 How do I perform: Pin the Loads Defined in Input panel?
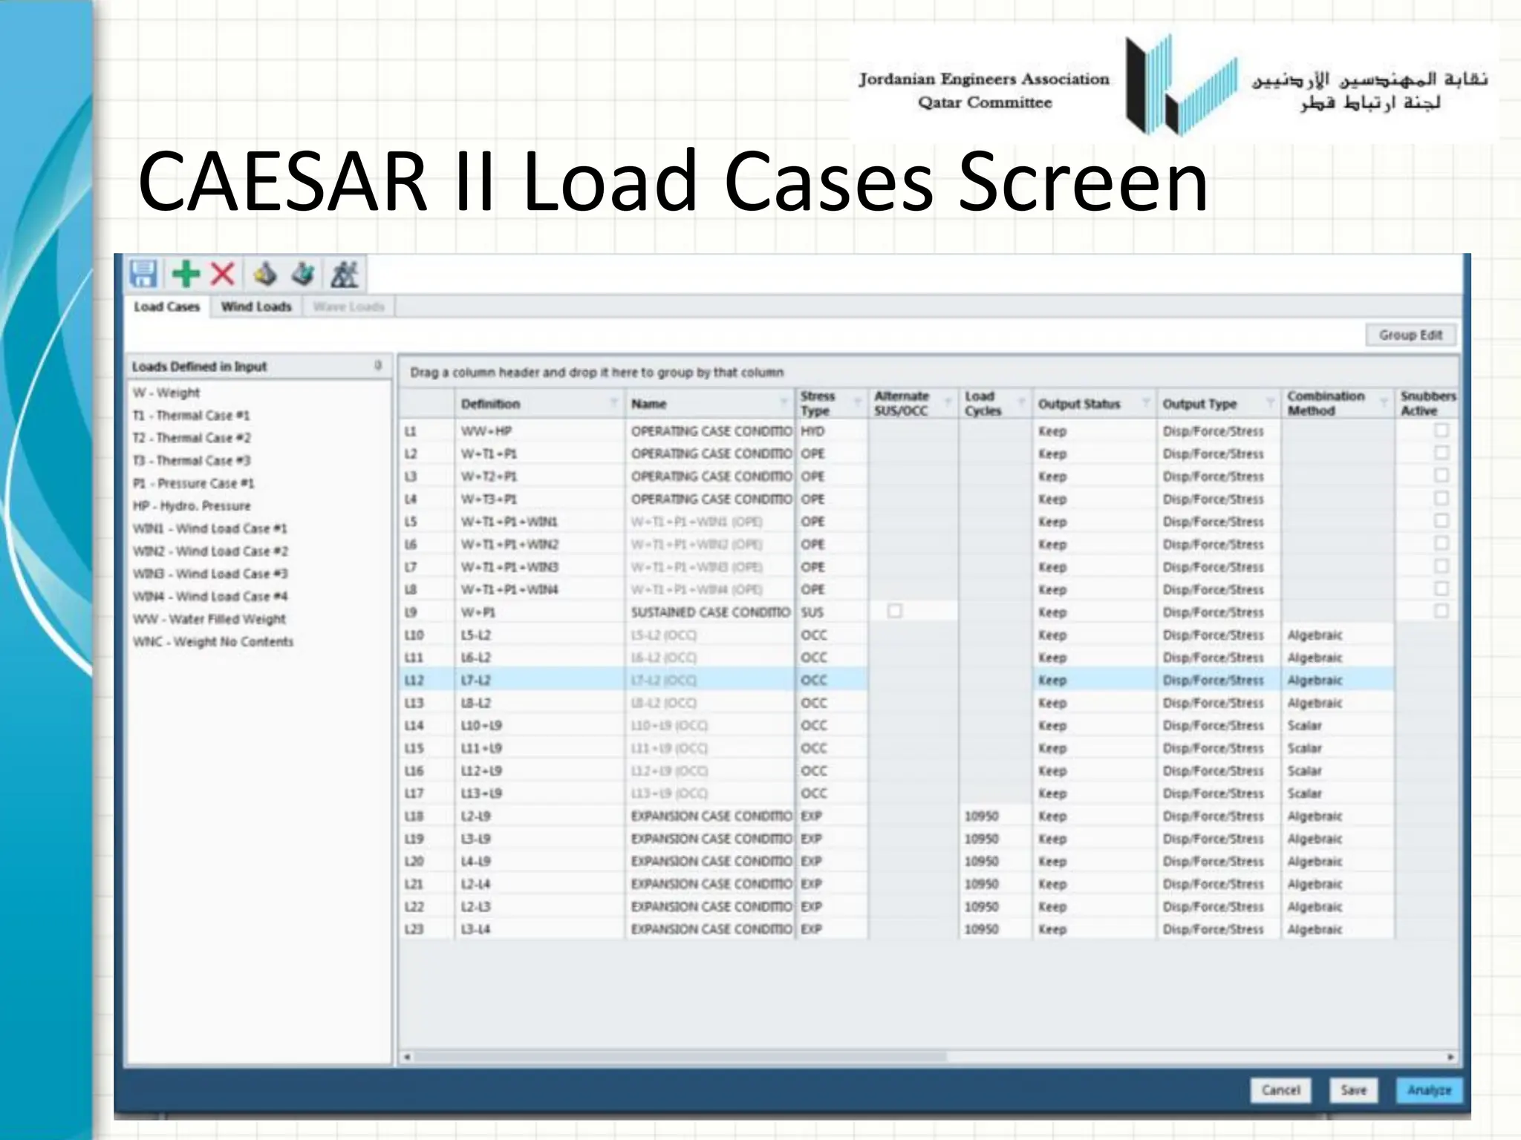point(378,365)
